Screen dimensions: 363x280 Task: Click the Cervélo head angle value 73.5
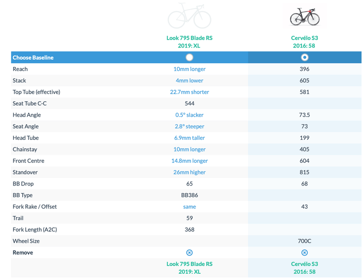pyautogui.click(x=304, y=115)
